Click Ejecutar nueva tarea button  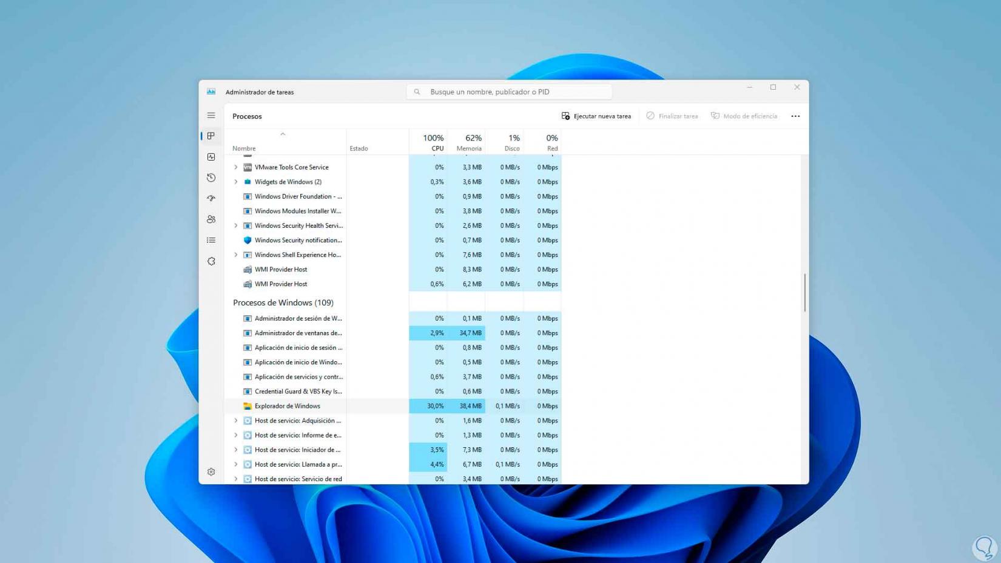(x=596, y=116)
